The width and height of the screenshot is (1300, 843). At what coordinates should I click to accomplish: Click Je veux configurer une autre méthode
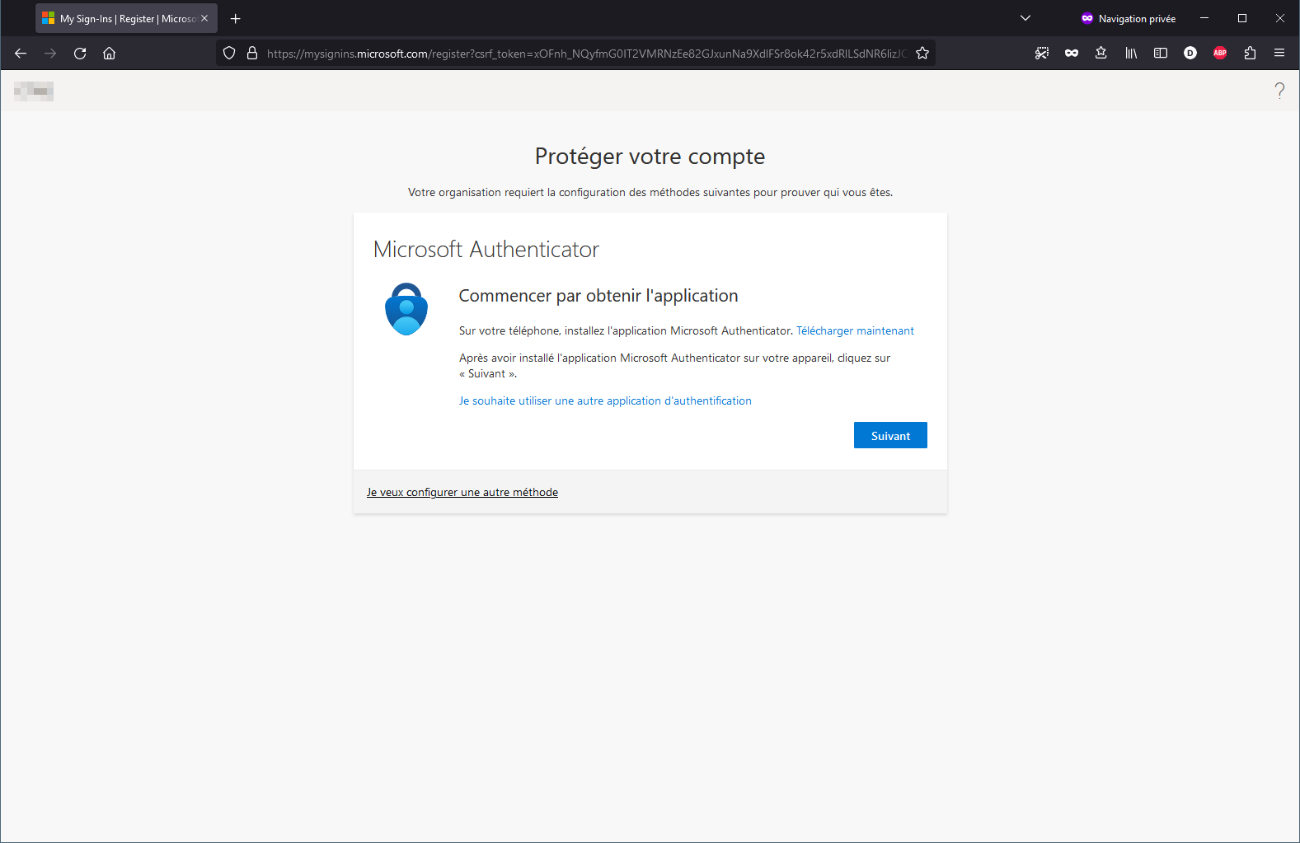(462, 492)
